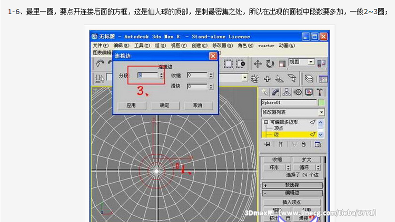Image resolution: width=395 pixels, height=222 pixels.
Task: Adjust the 分段 segments spinner
Action: pos(161,75)
